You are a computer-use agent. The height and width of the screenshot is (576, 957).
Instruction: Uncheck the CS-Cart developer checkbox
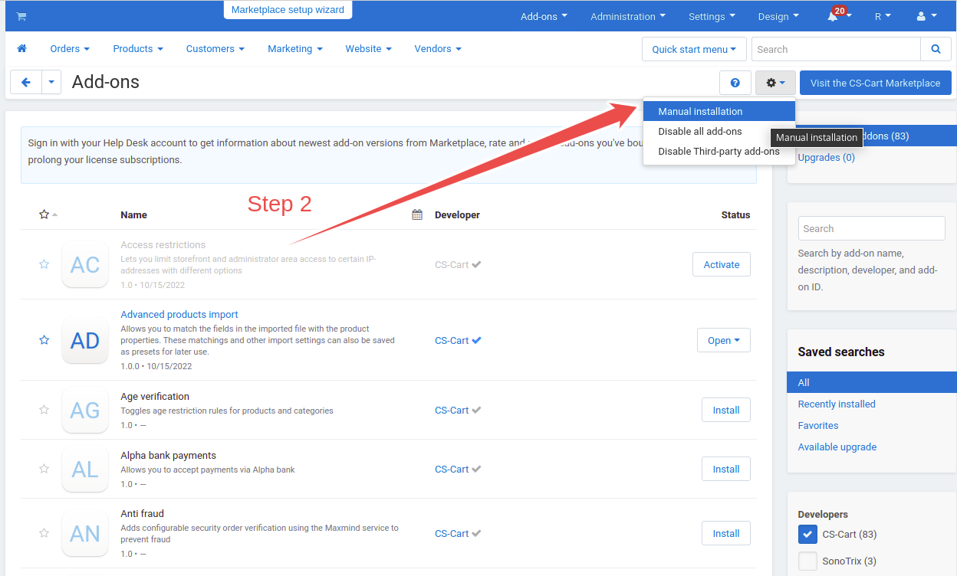(x=807, y=534)
